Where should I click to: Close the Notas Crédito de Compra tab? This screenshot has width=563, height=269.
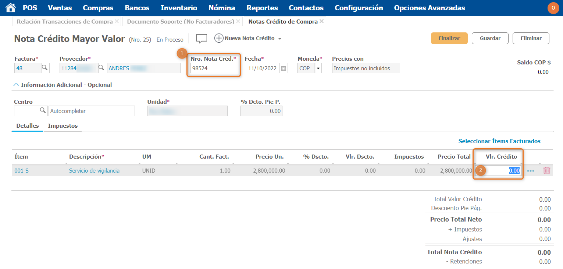322,22
